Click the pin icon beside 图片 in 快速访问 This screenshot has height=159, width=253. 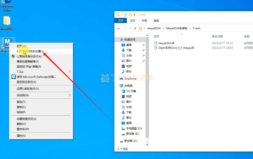coord(143,61)
